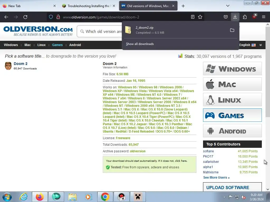Show 2_doom2.zip in its containing folder
Image resolution: width=270 pixels, height=202 pixels.
tap(232, 30)
